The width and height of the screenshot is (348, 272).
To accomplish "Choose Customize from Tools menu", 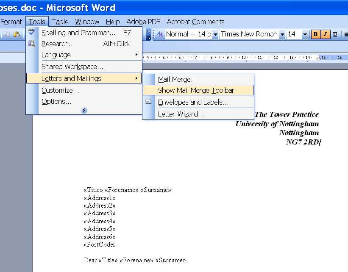I will tap(84, 90).
